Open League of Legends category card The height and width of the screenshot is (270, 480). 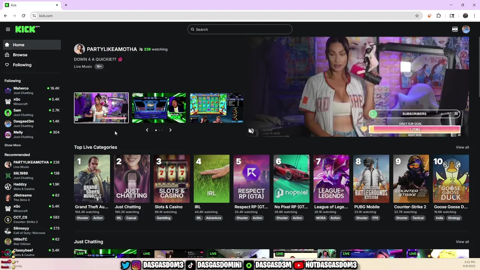point(331,179)
